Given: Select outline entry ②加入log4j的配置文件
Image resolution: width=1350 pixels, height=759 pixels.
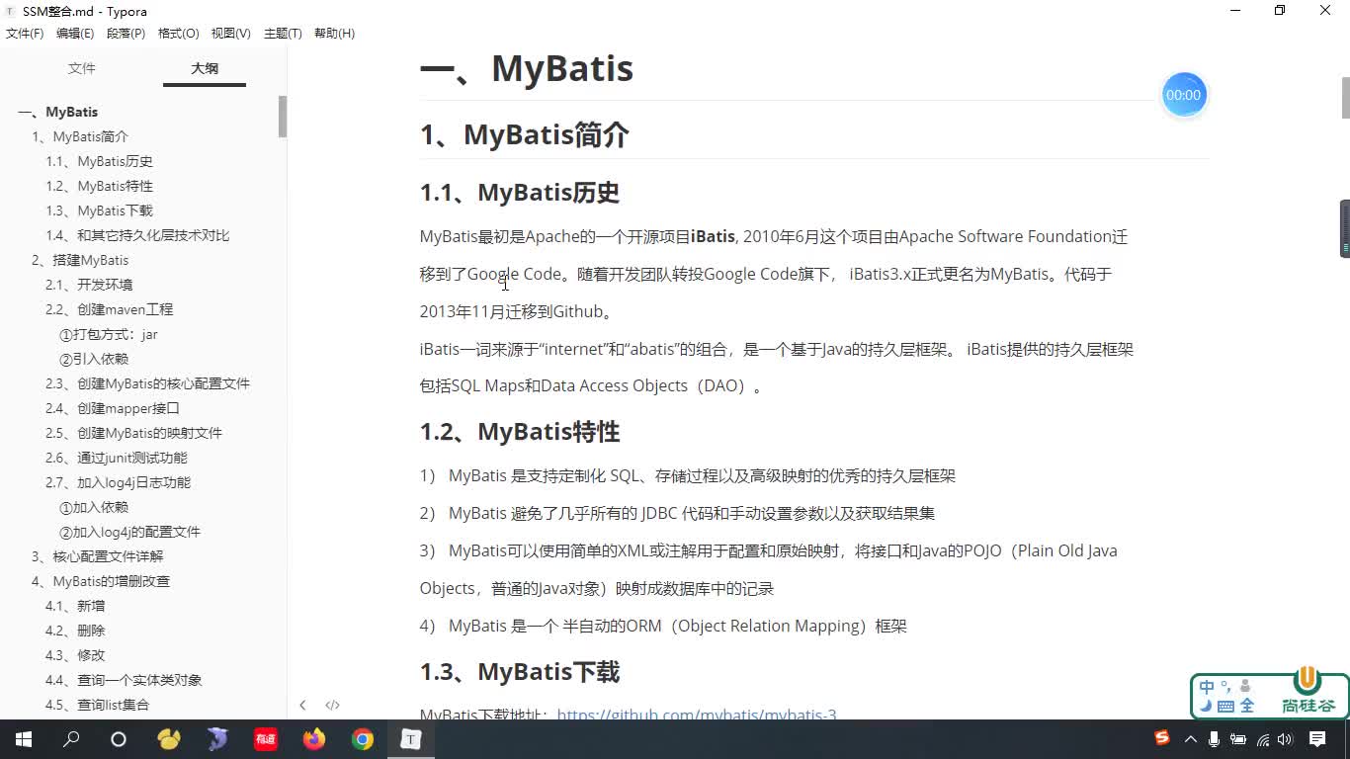Looking at the screenshot, I should point(129,532).
